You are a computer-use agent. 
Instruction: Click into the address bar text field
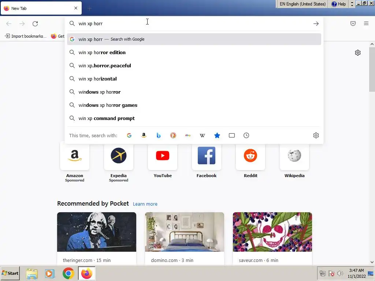click(194, 23)
